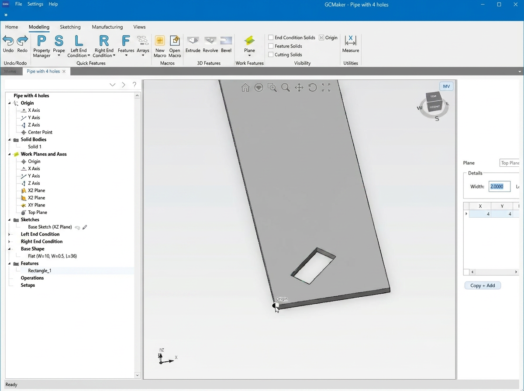Click the Home view icon in viewport

point(245,88)
